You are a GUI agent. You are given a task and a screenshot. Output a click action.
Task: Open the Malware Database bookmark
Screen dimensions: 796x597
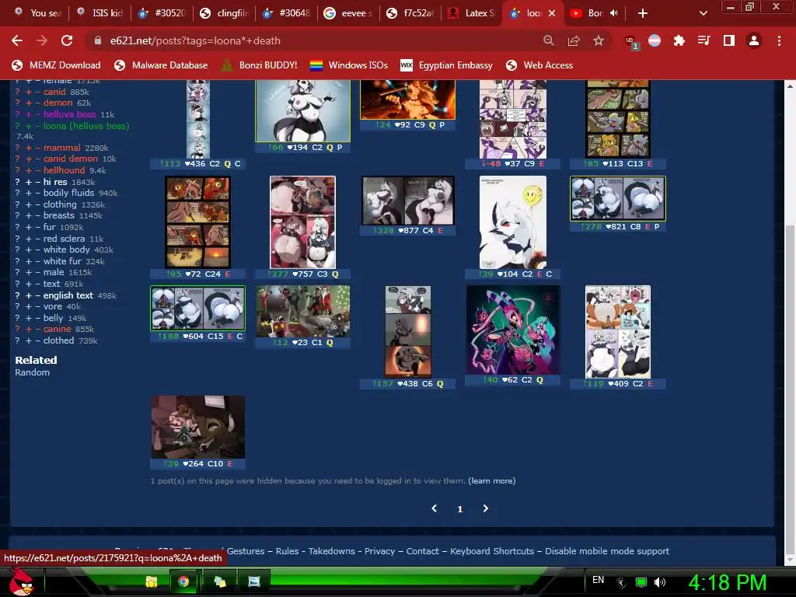(x=161, y=65)
